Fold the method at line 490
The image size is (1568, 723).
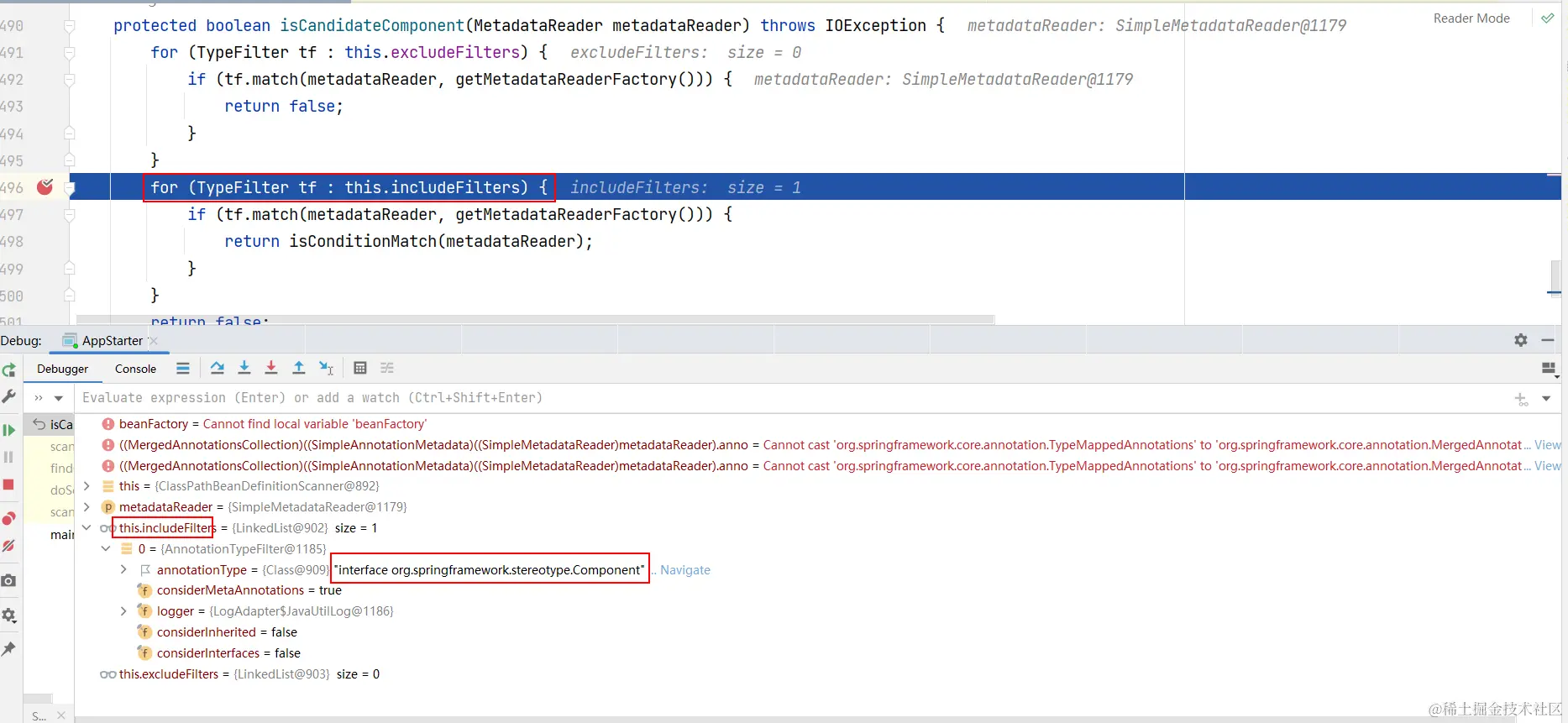[x=70, y=26]
